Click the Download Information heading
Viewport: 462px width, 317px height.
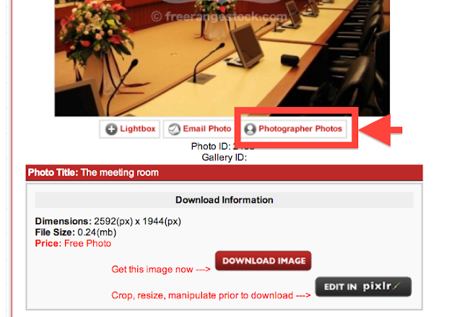[225, 200]
